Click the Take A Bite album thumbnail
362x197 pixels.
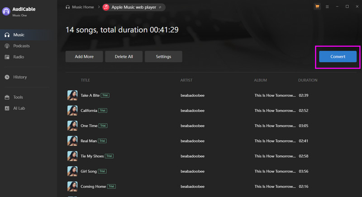(72, 95)
